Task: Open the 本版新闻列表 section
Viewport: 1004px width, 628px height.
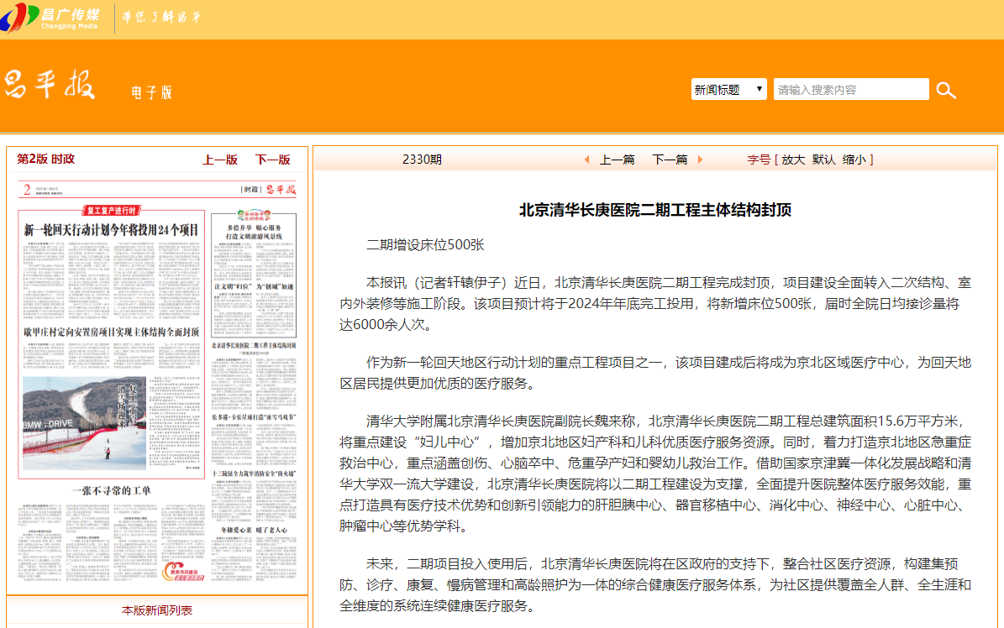Action: tap(157, 610)
